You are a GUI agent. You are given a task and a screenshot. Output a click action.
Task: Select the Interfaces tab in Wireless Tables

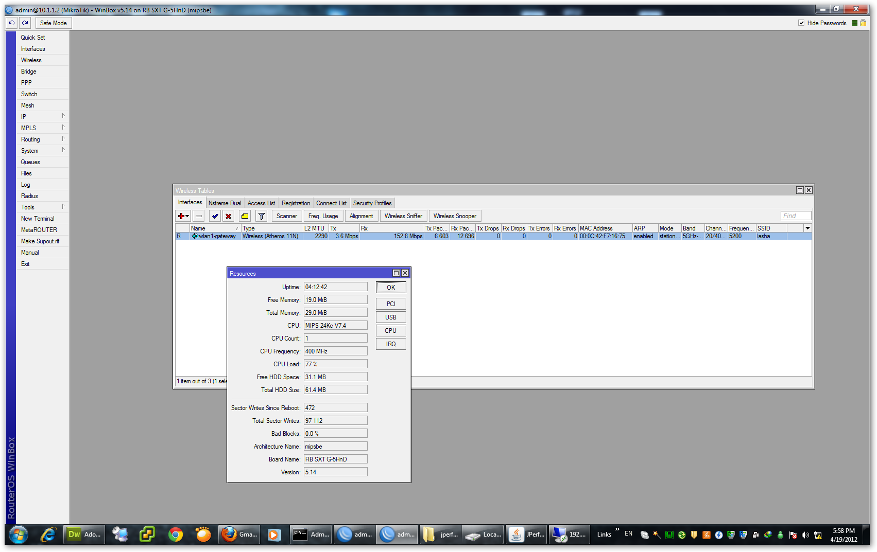(x=190, y=202)
